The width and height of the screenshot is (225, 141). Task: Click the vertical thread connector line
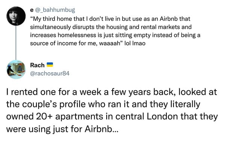(16, 43)
